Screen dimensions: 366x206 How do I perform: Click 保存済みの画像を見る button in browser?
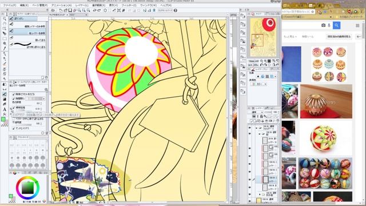[x=339, y=37]
